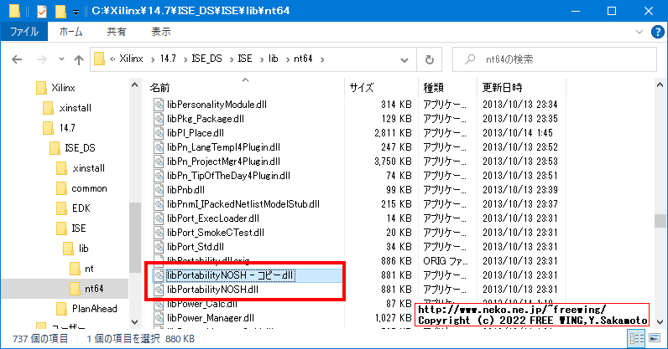Viewport: 668px width, 349px height.
Task: Select libPnmI_IPackedNetlistModelStub.dll file icon
Action: pyautogui.click(x=159, y=204)
